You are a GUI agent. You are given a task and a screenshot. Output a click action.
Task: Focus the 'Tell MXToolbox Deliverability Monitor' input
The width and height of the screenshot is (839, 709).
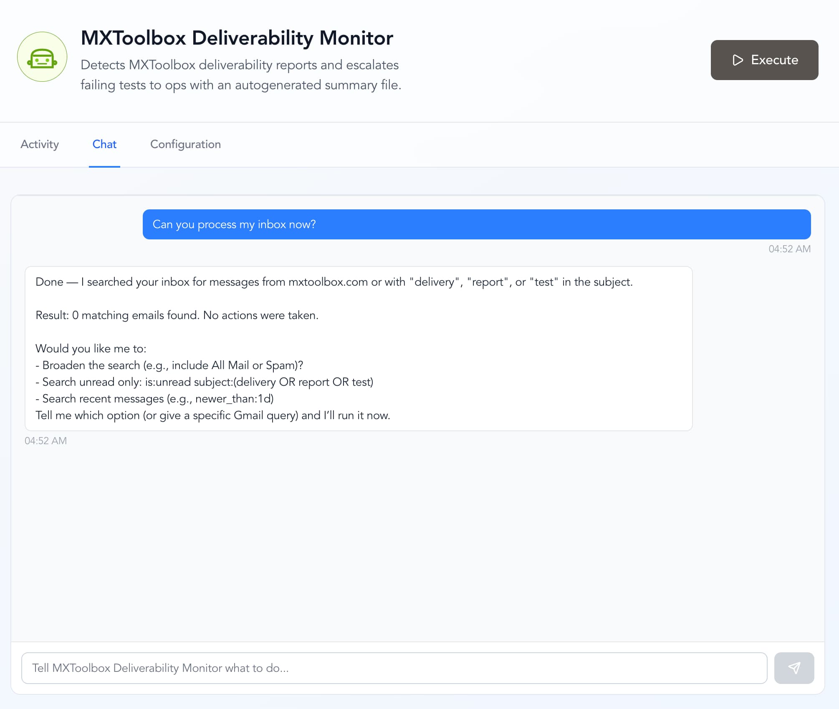[x=394, y=668]
